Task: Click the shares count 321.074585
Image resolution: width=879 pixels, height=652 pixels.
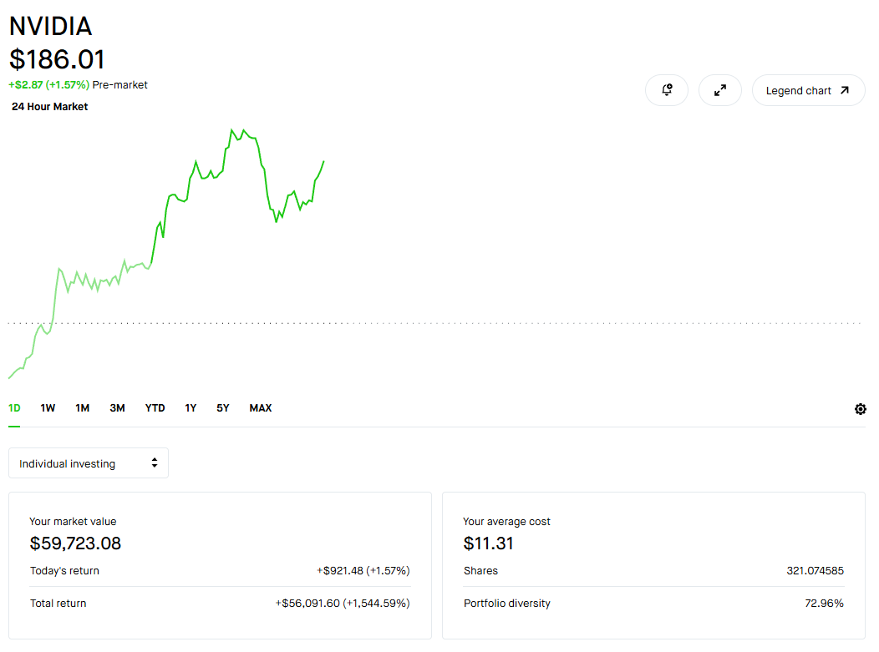Action: tap(815, 571)
